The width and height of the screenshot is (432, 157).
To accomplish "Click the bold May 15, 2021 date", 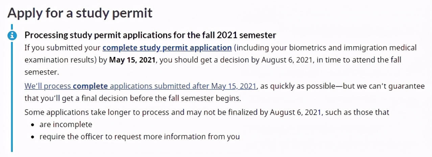I will (132, 60).
